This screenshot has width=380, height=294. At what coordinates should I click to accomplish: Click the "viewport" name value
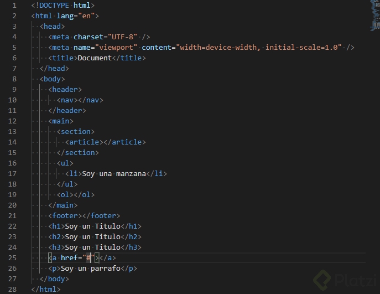(116, 47)
